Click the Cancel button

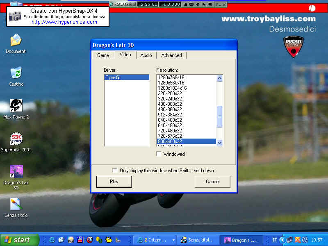(212, 182)
